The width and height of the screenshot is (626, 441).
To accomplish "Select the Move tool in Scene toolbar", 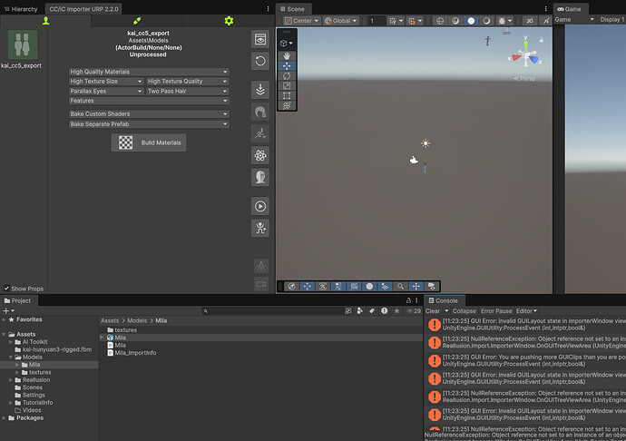I will [287, 66].
